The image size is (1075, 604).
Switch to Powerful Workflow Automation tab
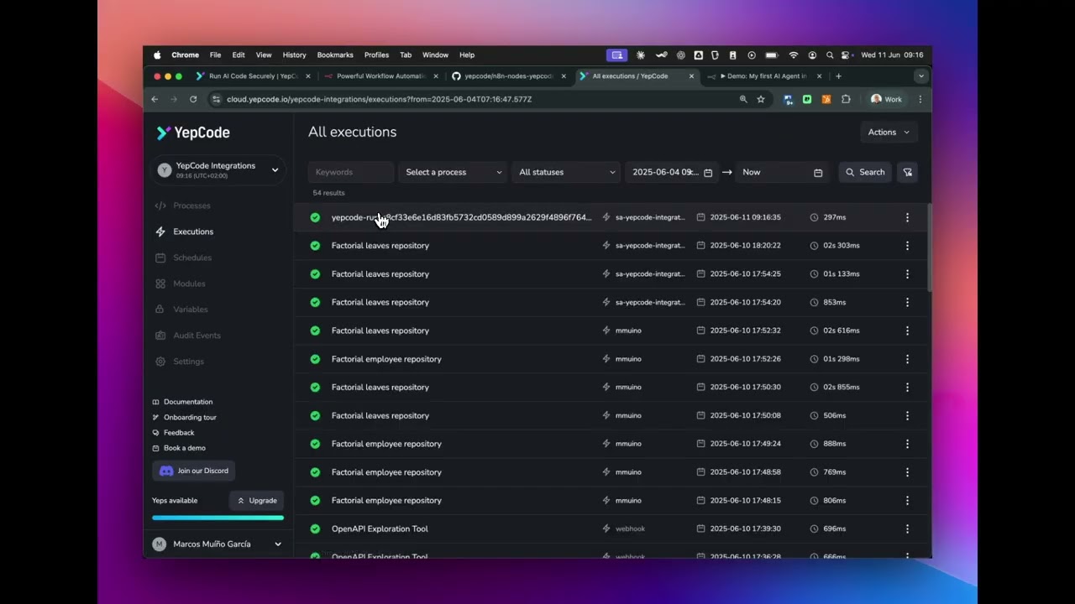tap(382, 76)
